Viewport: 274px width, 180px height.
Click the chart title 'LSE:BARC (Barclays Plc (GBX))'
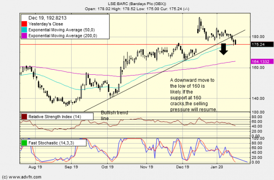click(x=137, y=4)
